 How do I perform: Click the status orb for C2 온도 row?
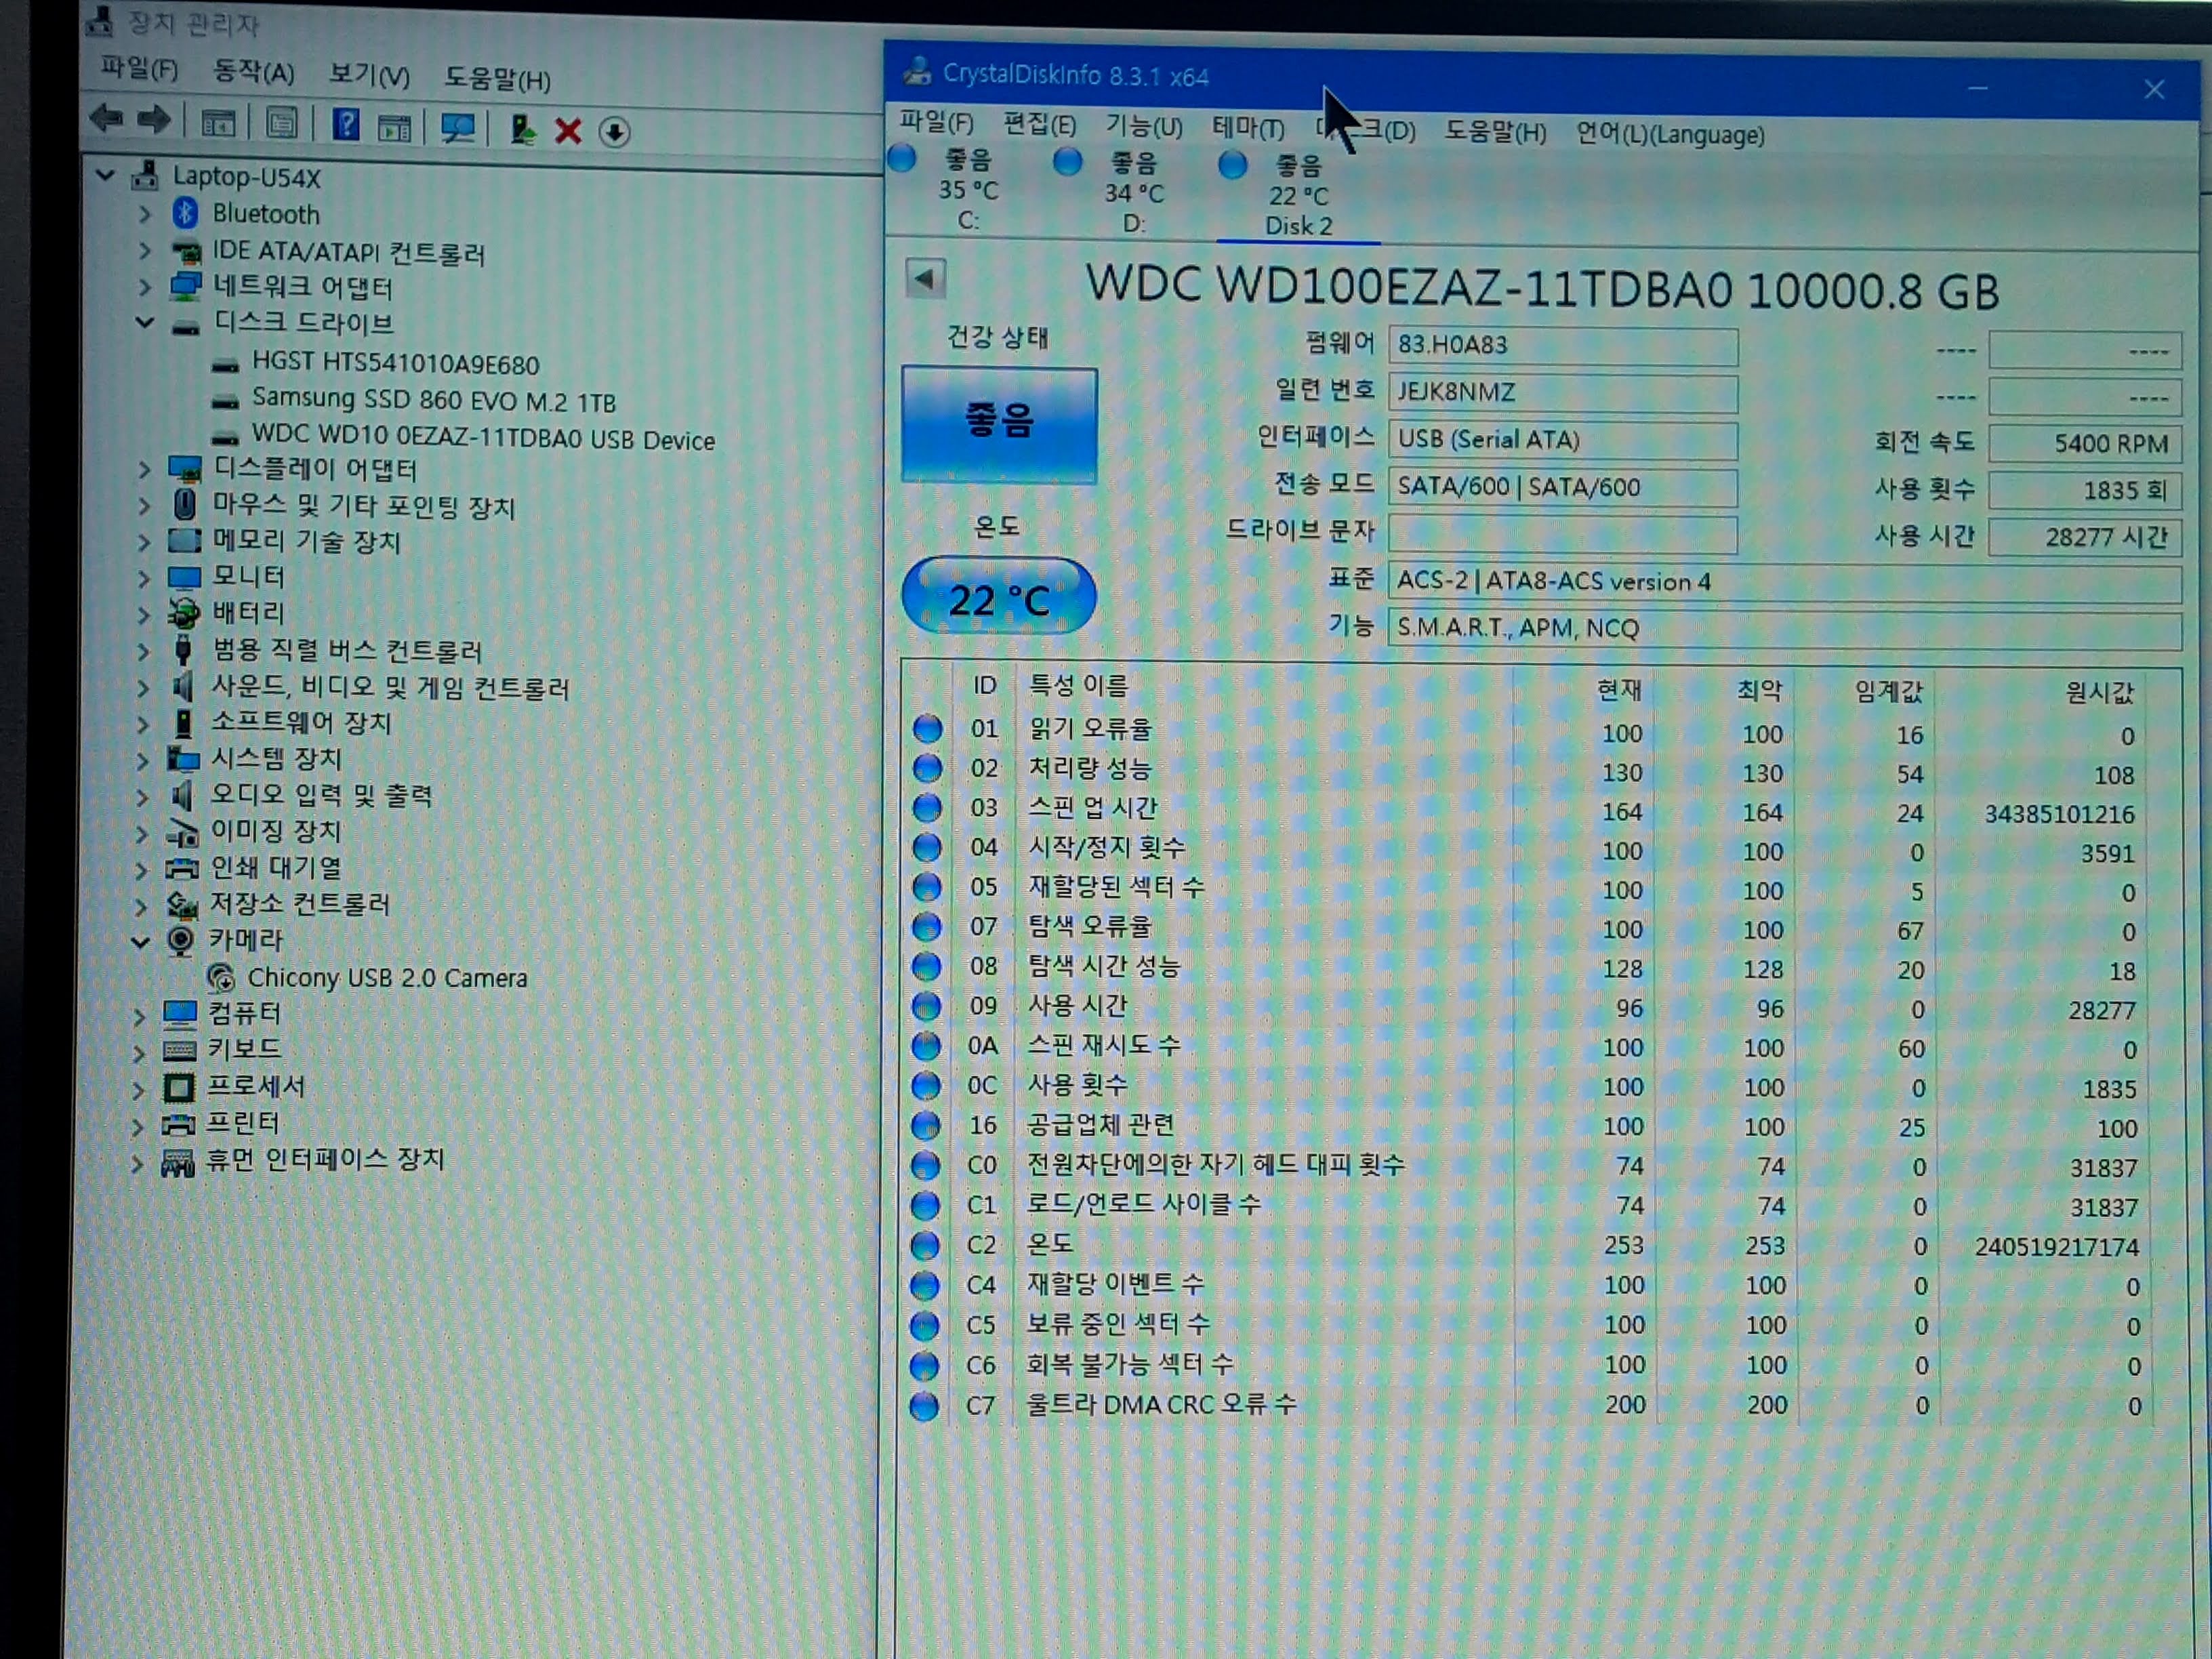point(925,1245)
